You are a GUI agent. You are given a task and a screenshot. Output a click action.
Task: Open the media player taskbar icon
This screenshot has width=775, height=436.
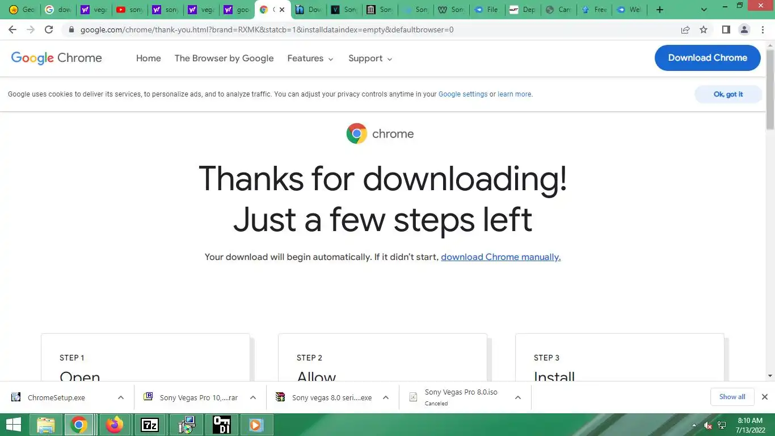(x=256, y=425)
